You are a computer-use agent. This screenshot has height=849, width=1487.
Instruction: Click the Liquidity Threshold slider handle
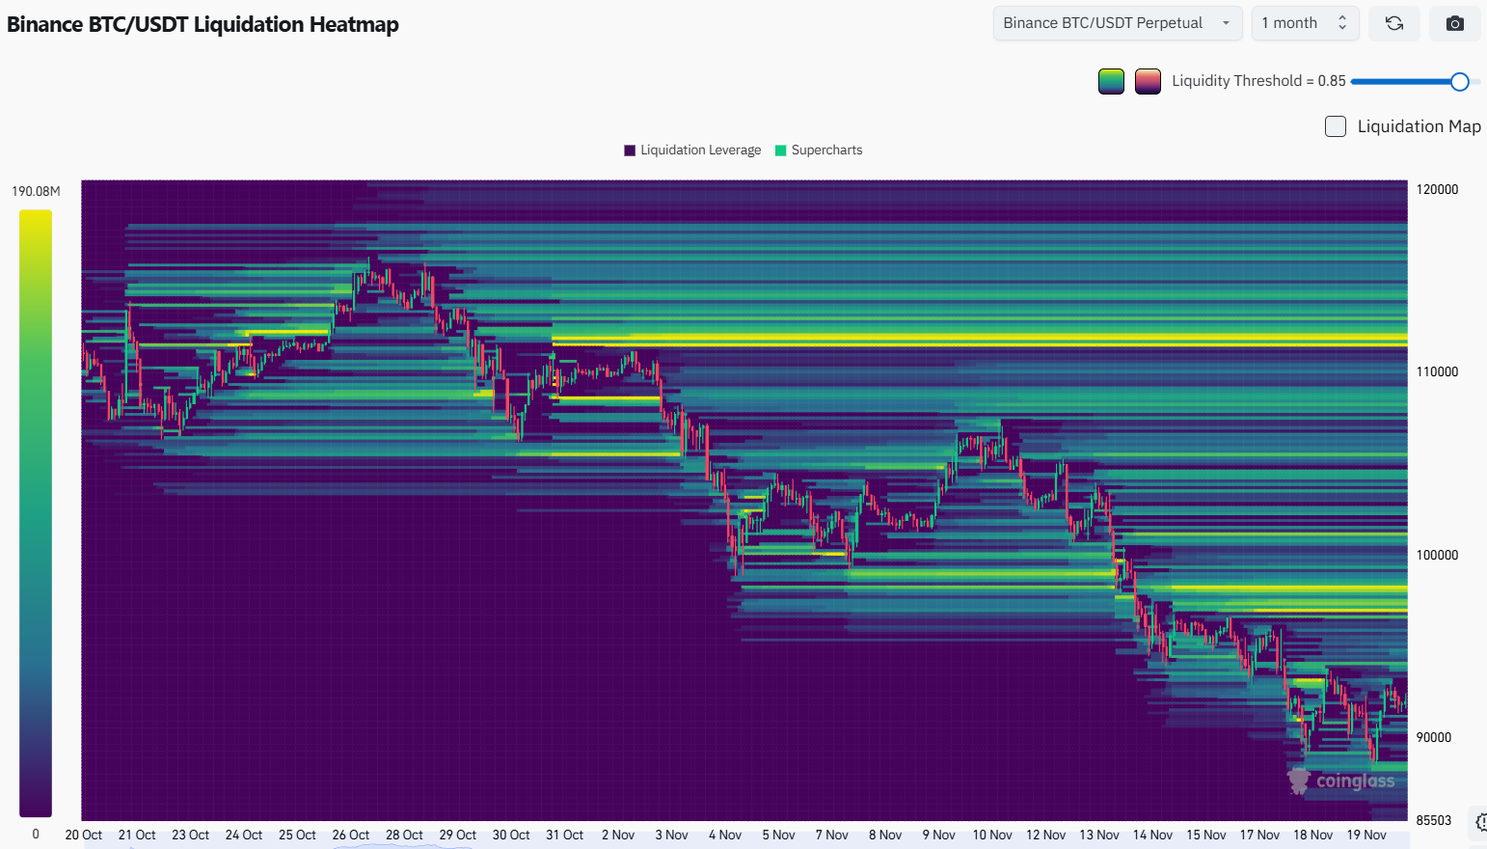pos(1459,82)
